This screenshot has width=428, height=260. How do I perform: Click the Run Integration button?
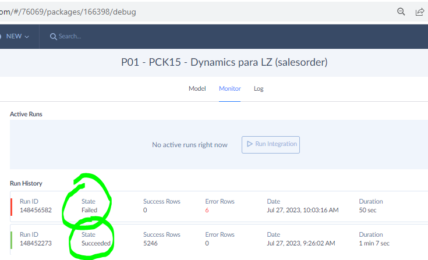click(271, 145)
